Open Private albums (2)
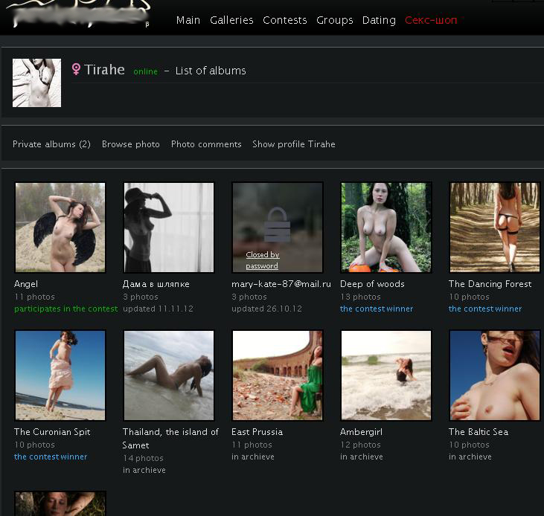The height and width of the screenshot is (516, 544). [51, 144]
